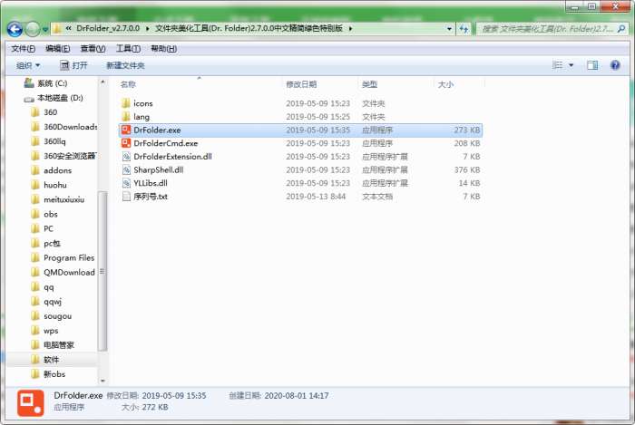Select the 序列号.txt file icon
The height and width of the screenshot is (425, 635).
(126, 197)
